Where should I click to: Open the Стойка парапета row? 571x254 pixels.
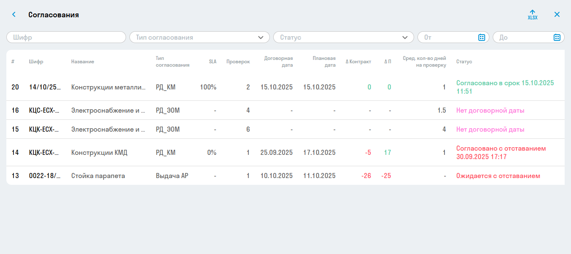[x=98, y=176]
